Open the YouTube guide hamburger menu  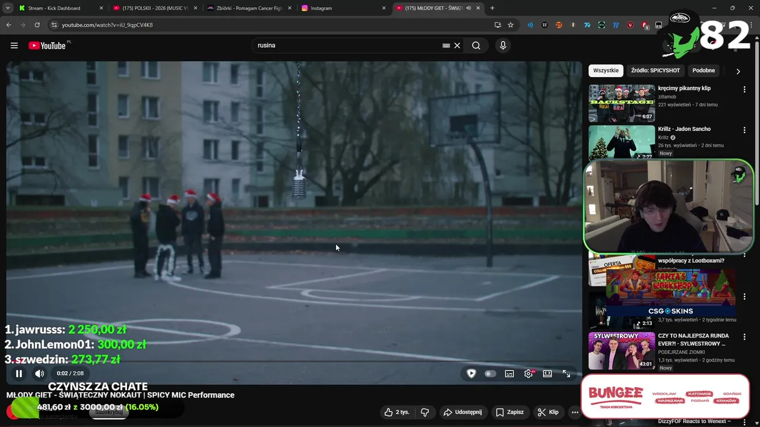(14, 46)
